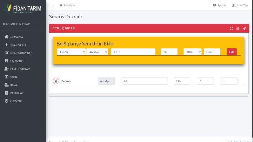Edit Dereotu field showing 0
The height and width of the screenshot is (142, 253).
(x=205, y=81)
